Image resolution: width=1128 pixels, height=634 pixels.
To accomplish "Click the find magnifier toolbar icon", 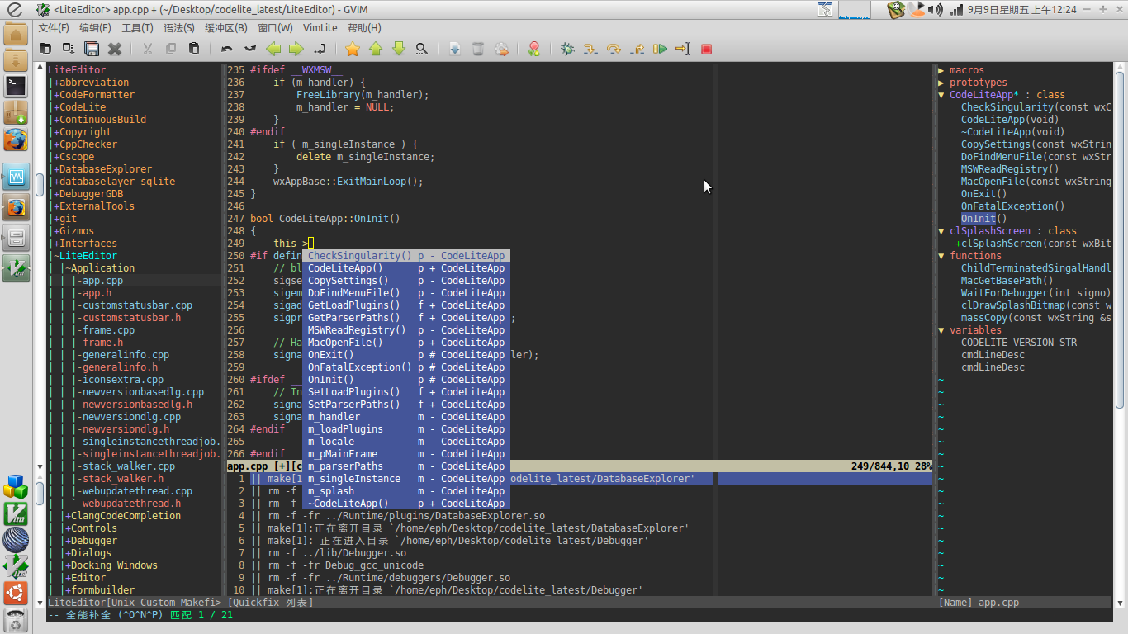I will (422, 49).
